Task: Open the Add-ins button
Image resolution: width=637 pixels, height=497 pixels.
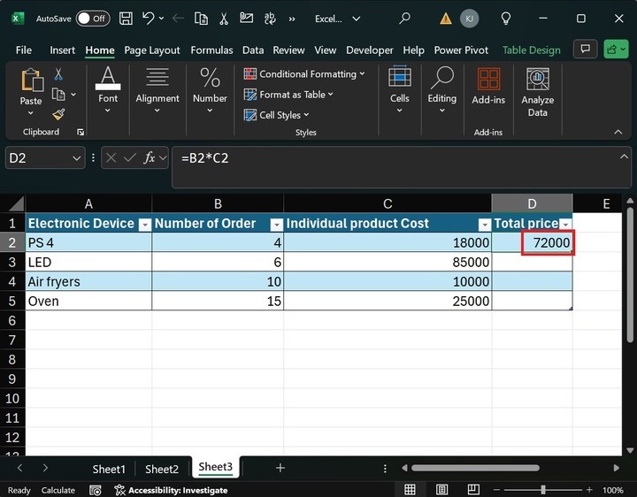Action: click(x=488, y=88)
